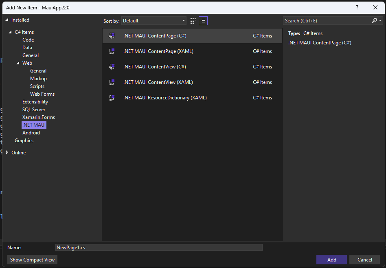This screenshot has width=386, height=268.
Task: Switch to the small icons list view
Action: (x=203, y=21)
